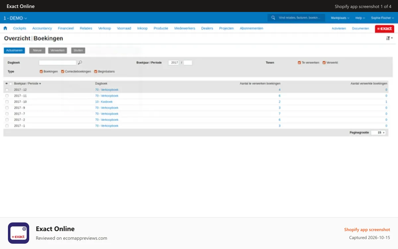Open 70 - Verkoopboek in row 2017 - 12
The height and width of the screenshot is (249, 398).
(x=107, y=90)
